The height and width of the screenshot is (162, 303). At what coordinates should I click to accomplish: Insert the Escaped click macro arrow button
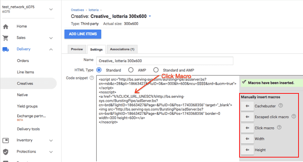247,117
